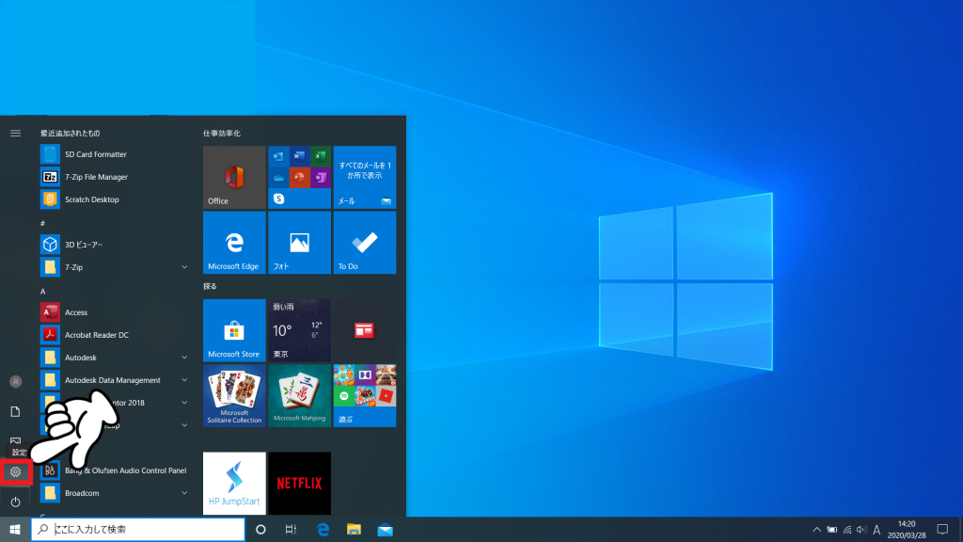Click the 最近追加されたもの header
Screen dimensions: 963x542
pos(70,134)
